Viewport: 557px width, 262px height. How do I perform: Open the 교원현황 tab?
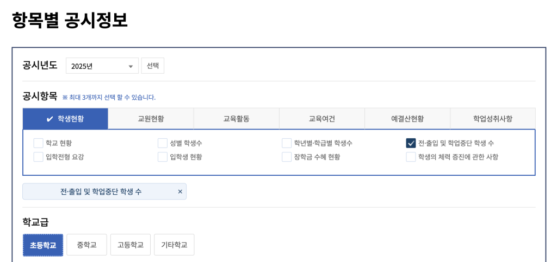point(151,119)
